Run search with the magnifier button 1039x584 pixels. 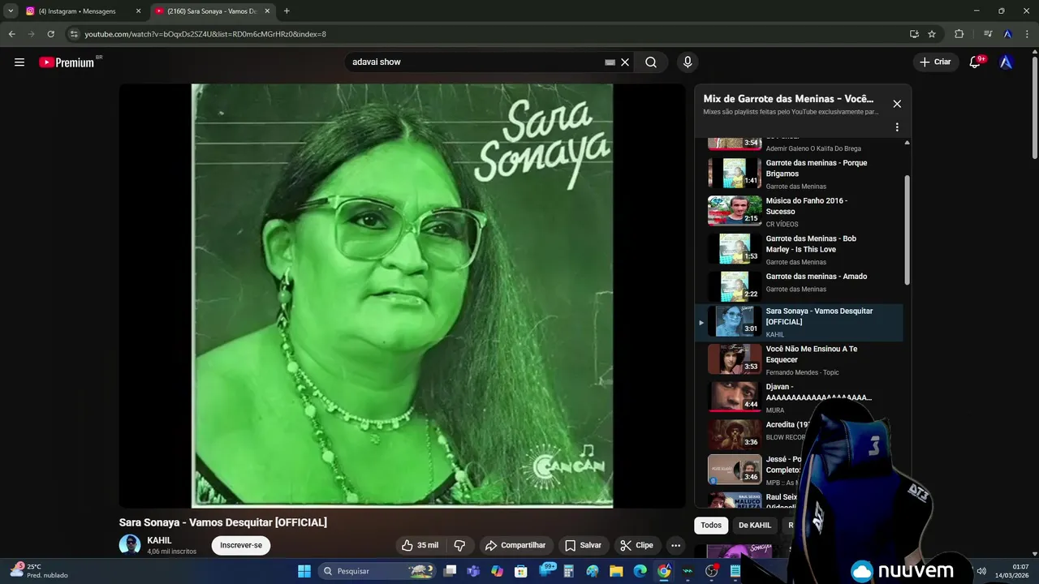click(x=651, y=62)
